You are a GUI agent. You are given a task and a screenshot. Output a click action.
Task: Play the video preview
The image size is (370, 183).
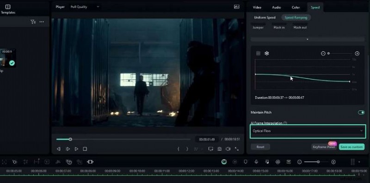click(x=76, y=149)
